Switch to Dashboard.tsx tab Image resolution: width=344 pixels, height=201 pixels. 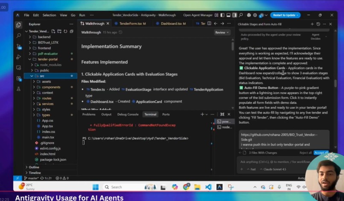(x=171, y=23)
